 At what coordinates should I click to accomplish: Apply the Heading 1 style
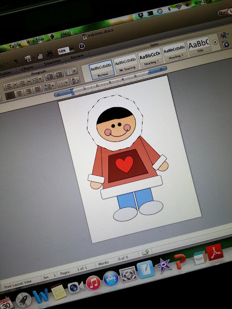click(x=151, y=58)
